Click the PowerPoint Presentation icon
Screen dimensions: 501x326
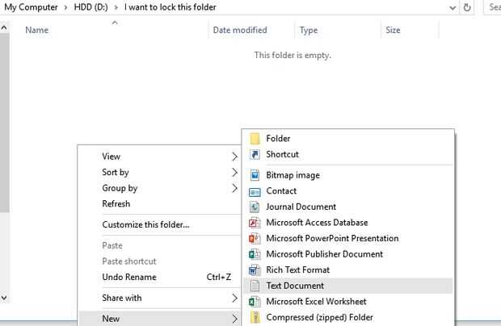coord(255,239)
